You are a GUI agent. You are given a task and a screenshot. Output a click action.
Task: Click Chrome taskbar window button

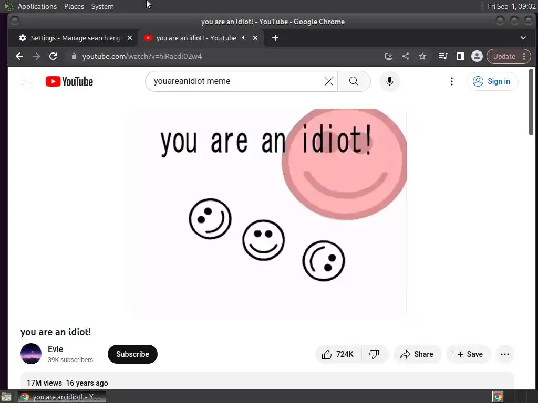coord(62,397)
